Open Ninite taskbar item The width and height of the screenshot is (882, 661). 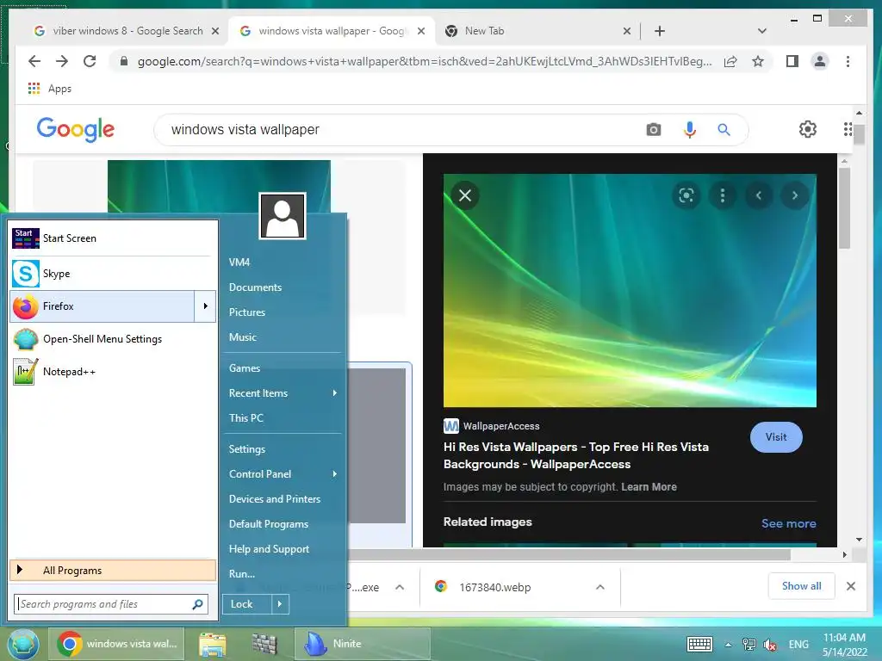[363, 644]
